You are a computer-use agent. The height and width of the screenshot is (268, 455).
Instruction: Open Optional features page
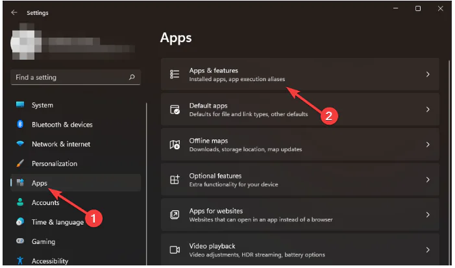300,180
